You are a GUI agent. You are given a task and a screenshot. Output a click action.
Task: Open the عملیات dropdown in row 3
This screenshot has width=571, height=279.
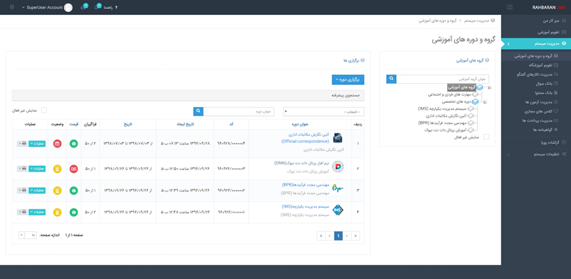[x=37, y=190]
